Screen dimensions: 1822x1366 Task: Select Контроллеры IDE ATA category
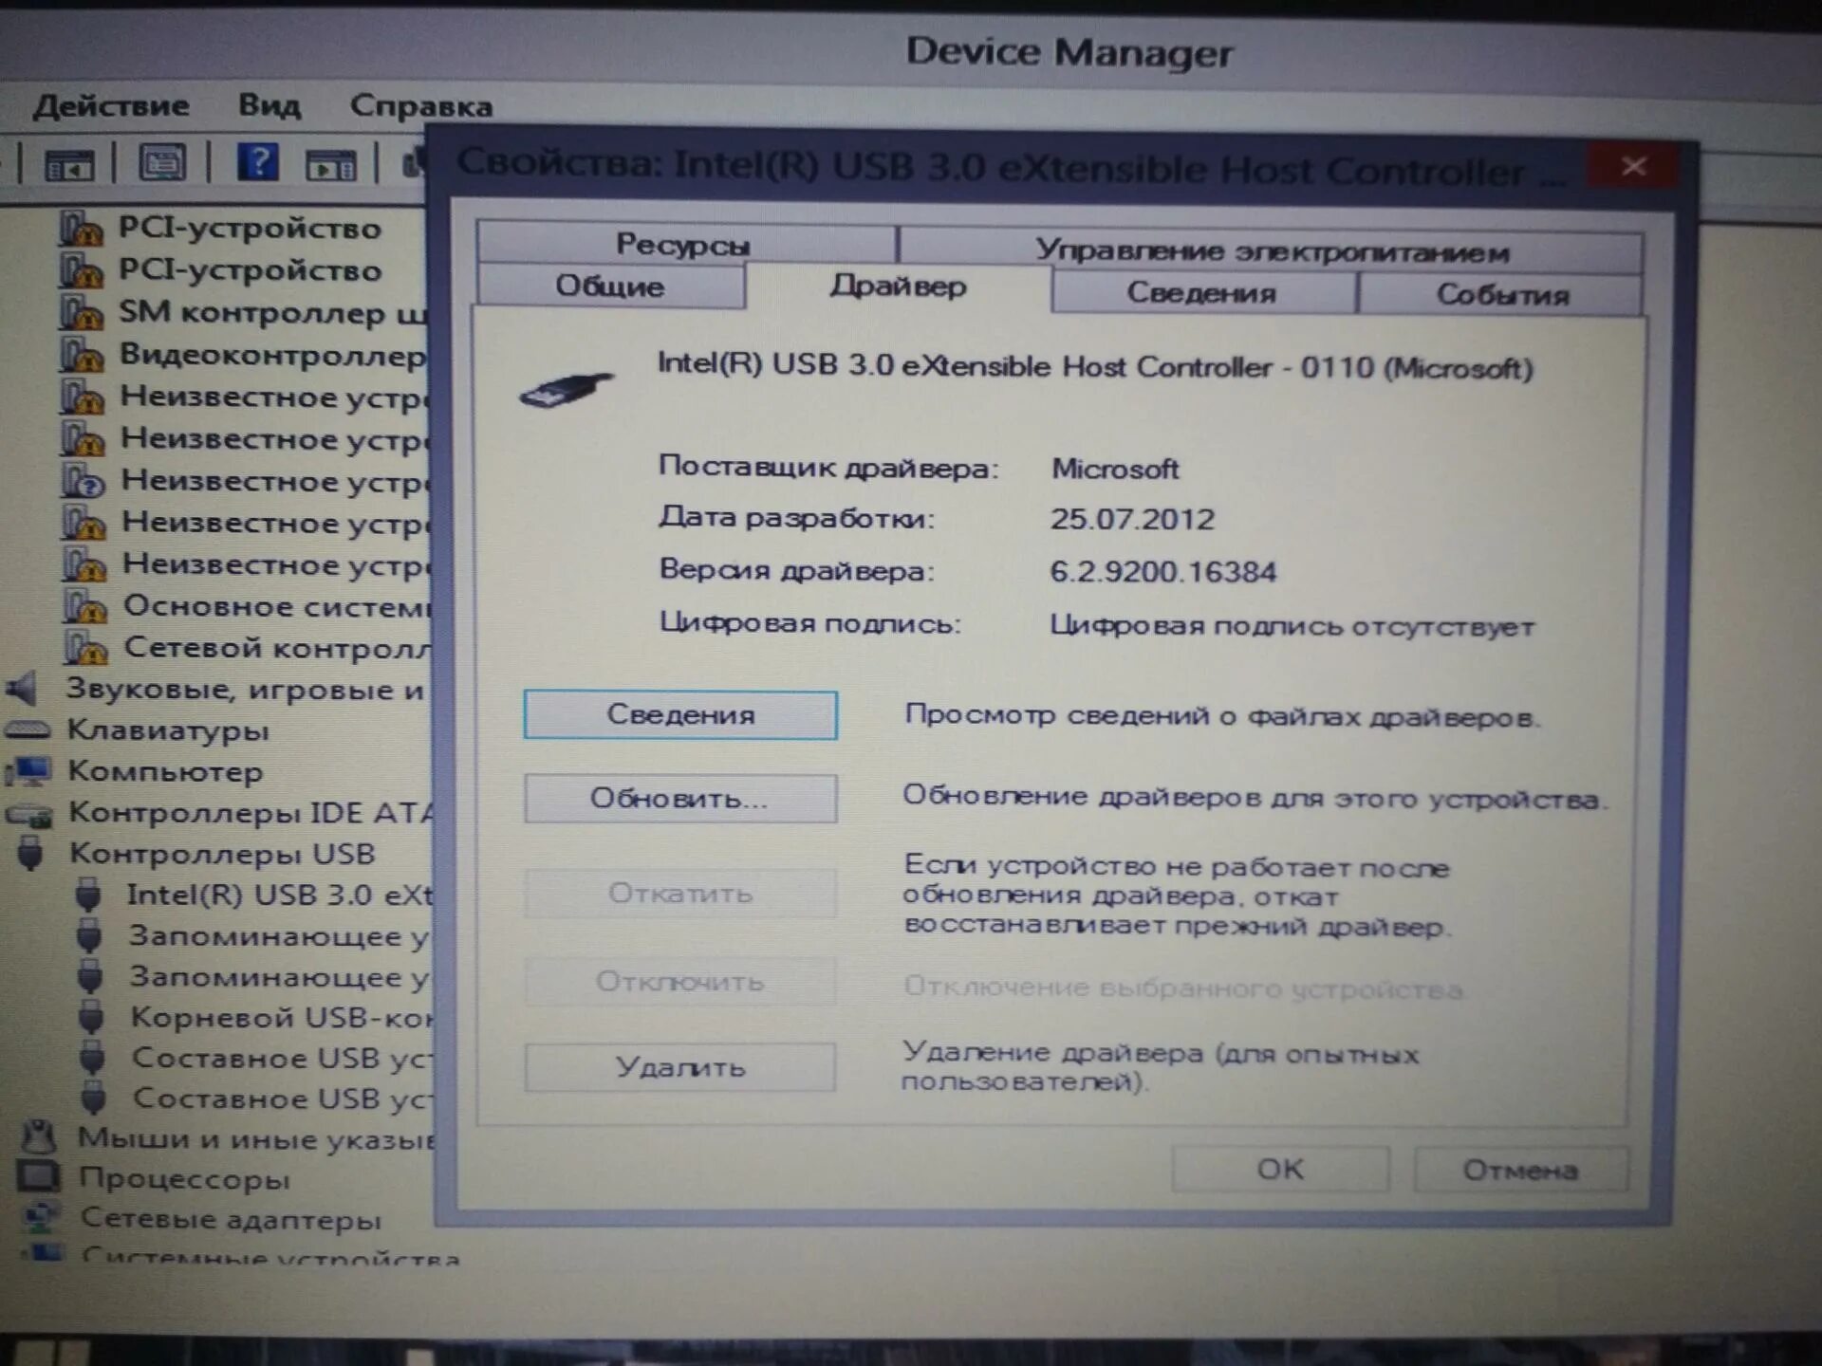point(251,813)
